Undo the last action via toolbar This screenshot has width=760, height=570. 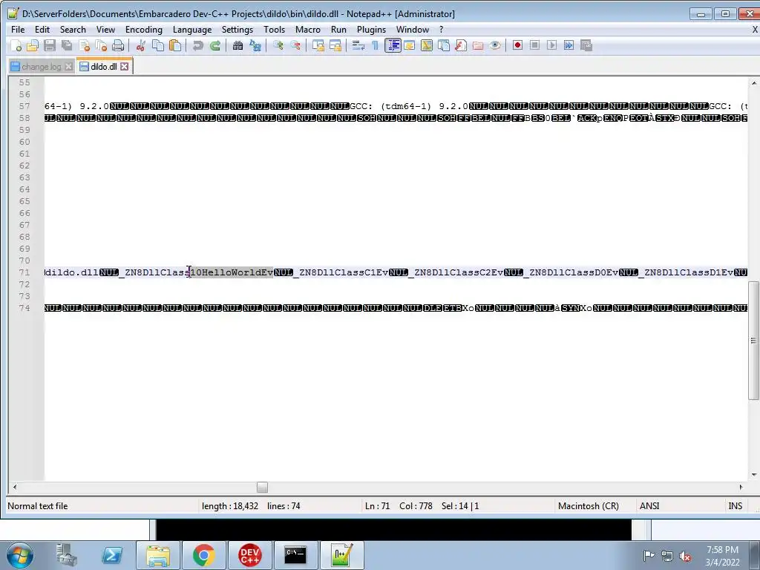[197, 45]
